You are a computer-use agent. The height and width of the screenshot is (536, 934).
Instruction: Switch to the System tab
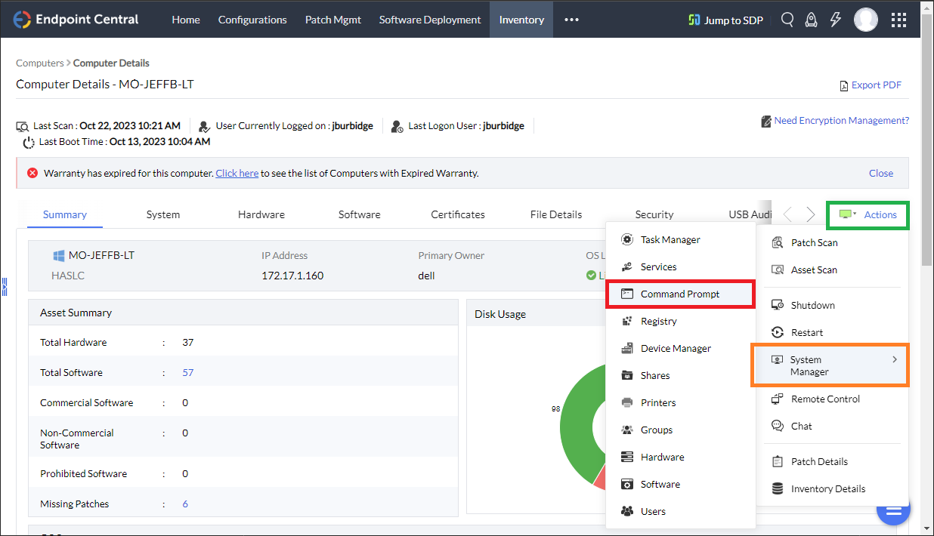pos(163,214)
